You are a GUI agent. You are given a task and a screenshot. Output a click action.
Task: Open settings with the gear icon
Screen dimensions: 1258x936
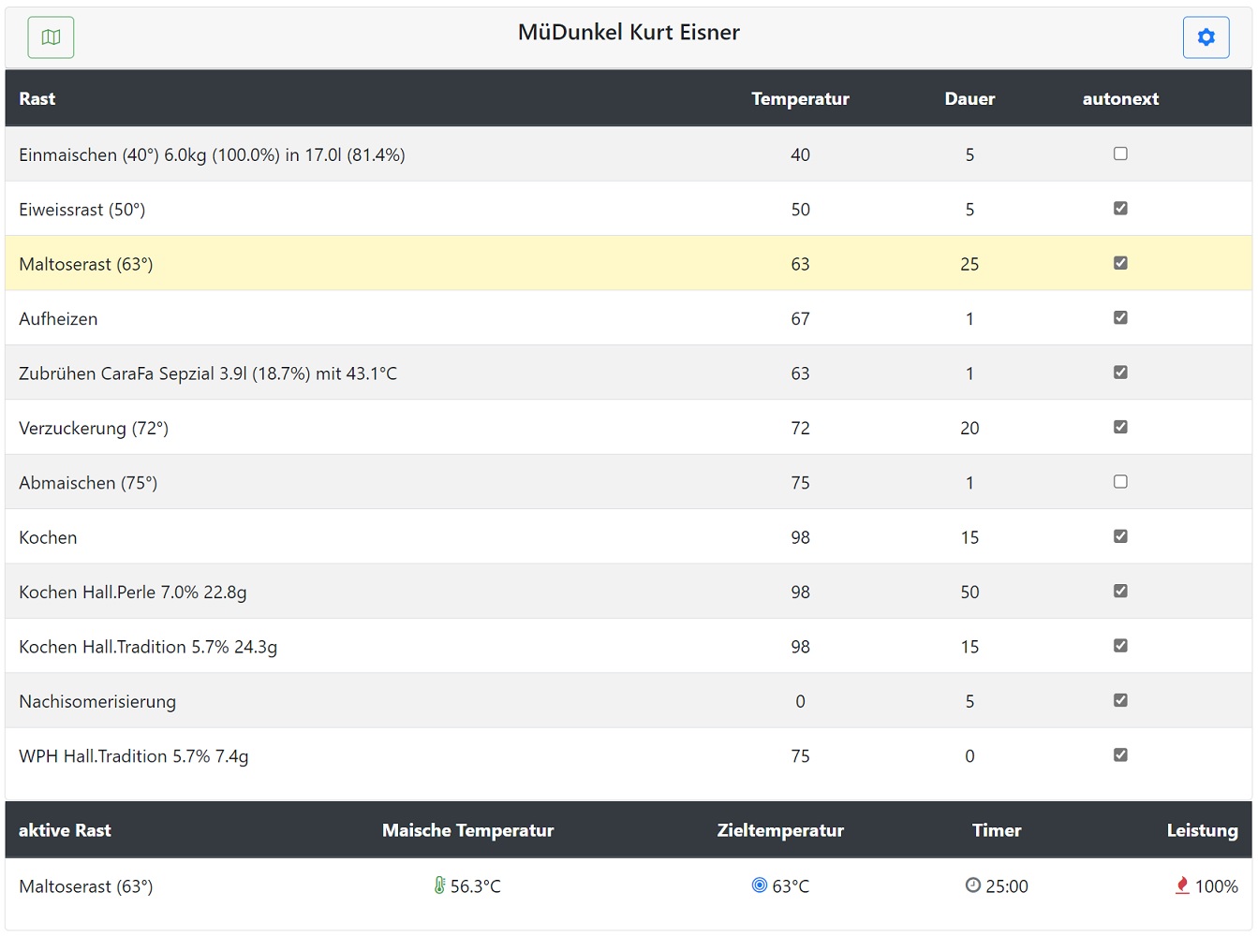[1206, 37]
